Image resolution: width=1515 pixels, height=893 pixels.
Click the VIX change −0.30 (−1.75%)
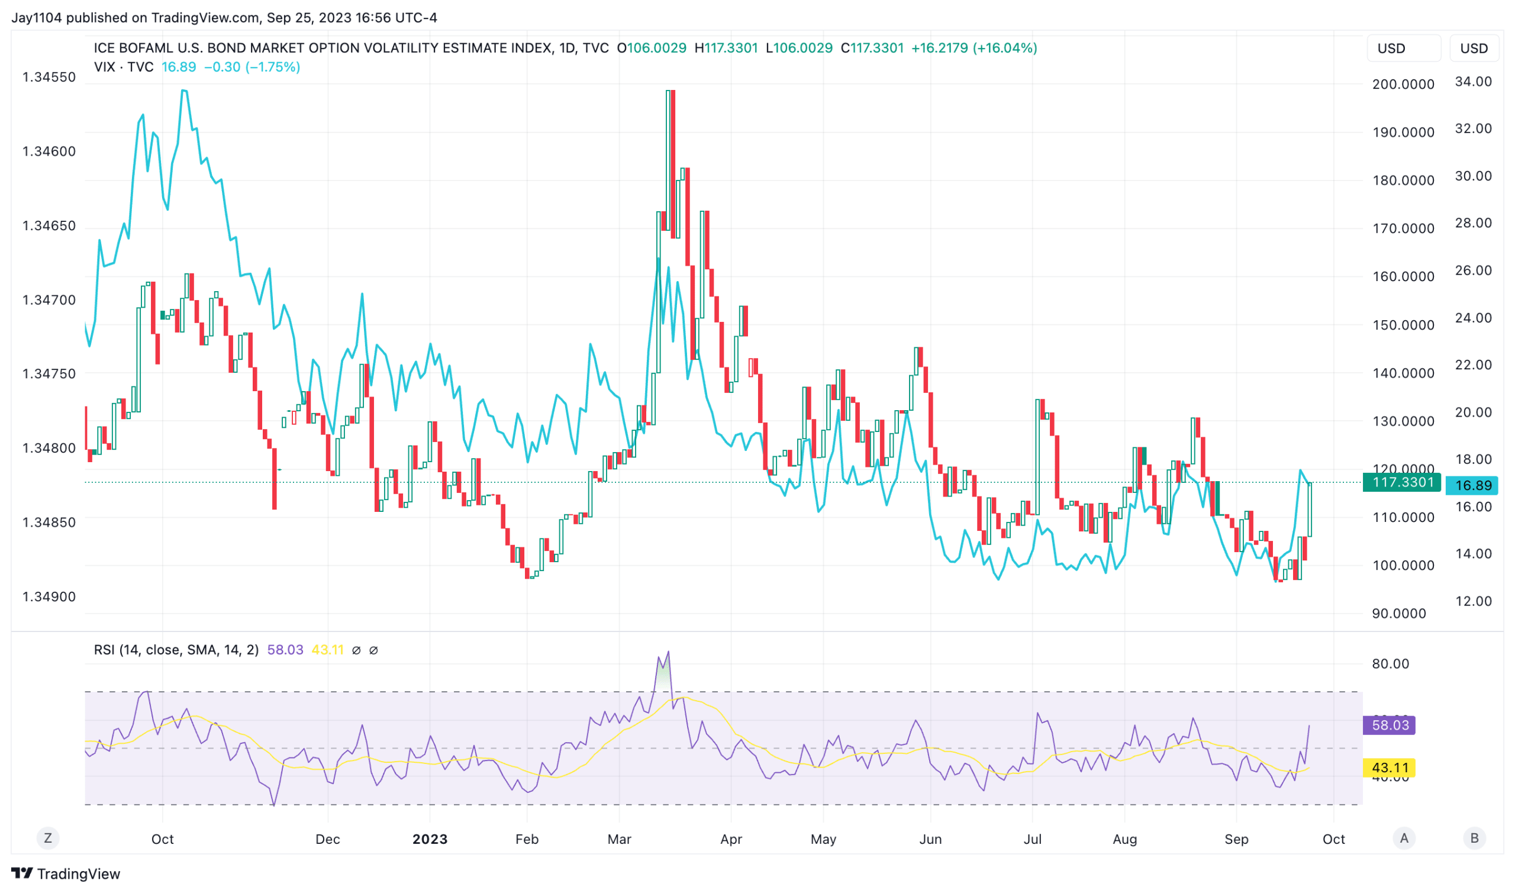[252, 67]
